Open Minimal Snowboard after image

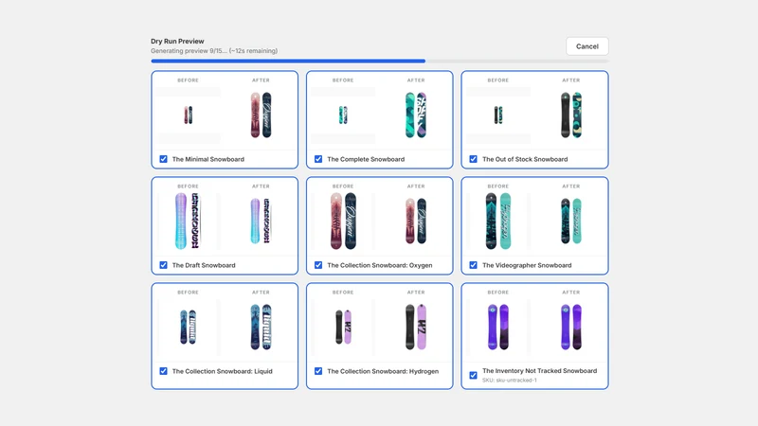click(262, 115)
